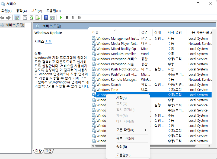This screenshot has width=217, height=159.
Task: Click Local Service of Windows Time row
Action: pyautogui.click(x=198, y=90)
